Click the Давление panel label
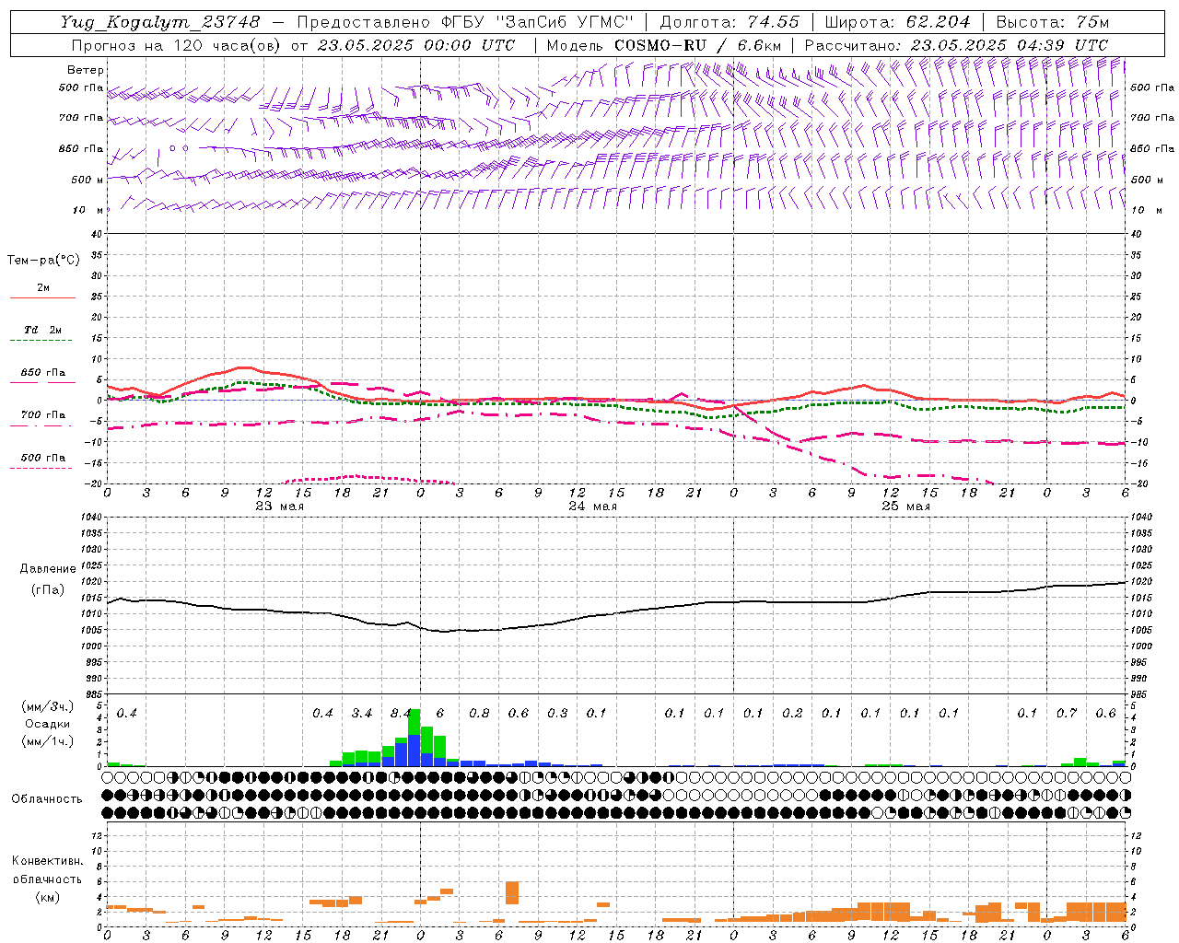Viewport: 1179px width, 943px height. click(48, 569)
